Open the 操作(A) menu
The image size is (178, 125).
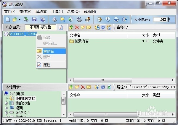(x=25, y=12)
